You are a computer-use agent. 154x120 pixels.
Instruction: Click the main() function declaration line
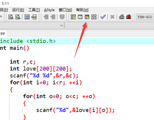(14, 48)
